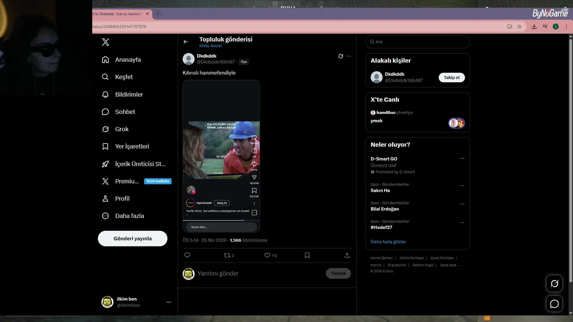The width and height of the screenshot is (573, 322).
Task: Open browser three-dot menu
Action: 566,27
